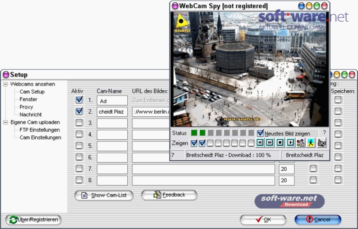Enable Aktiv for cam row 5

pyautogui.click(x=79, y=146)
